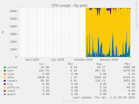139x104 pixels.
Task: Click the 'nice' legend label
Action: (11, 74)
